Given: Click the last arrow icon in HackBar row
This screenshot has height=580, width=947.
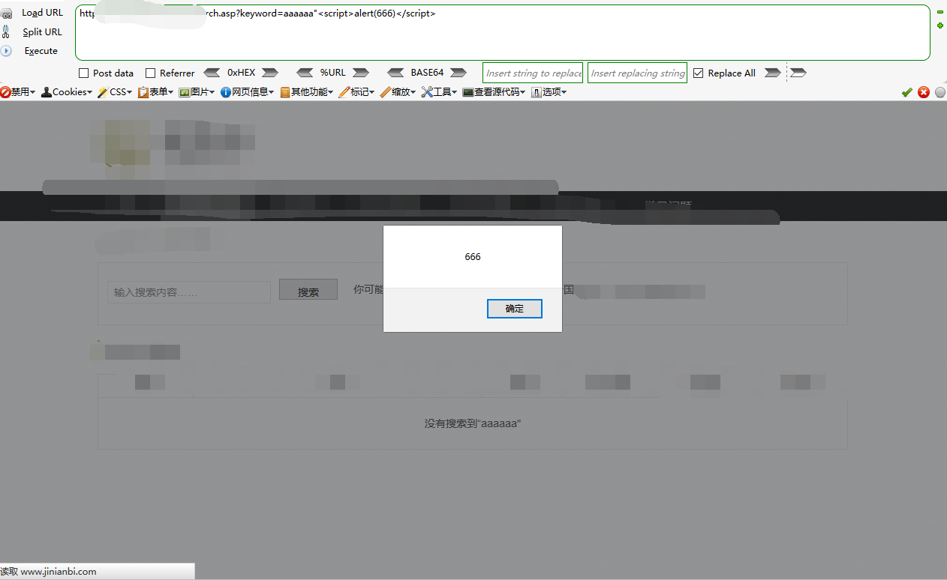Looking at the screenshot, I should [x=798, y=73].
